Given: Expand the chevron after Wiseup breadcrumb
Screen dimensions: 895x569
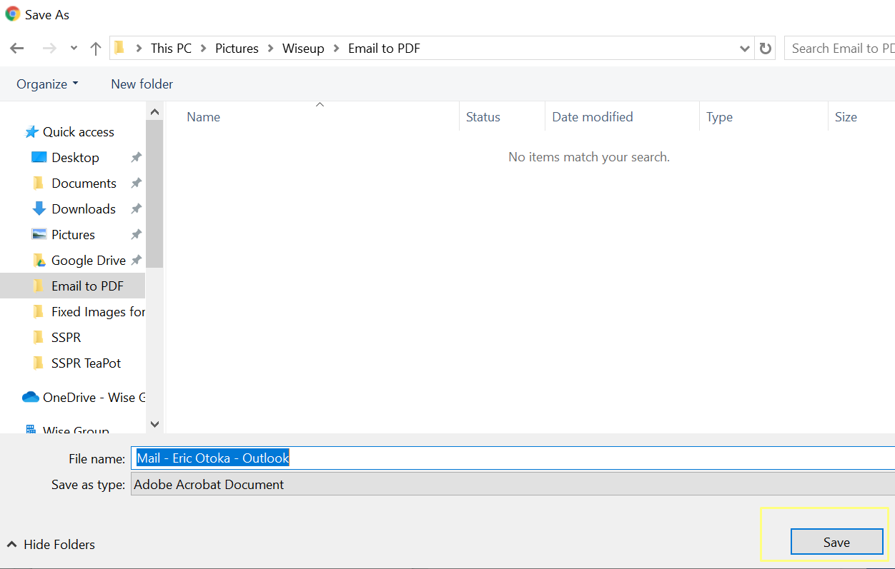Looking at the screenshot, I should [x=337, y=49].
